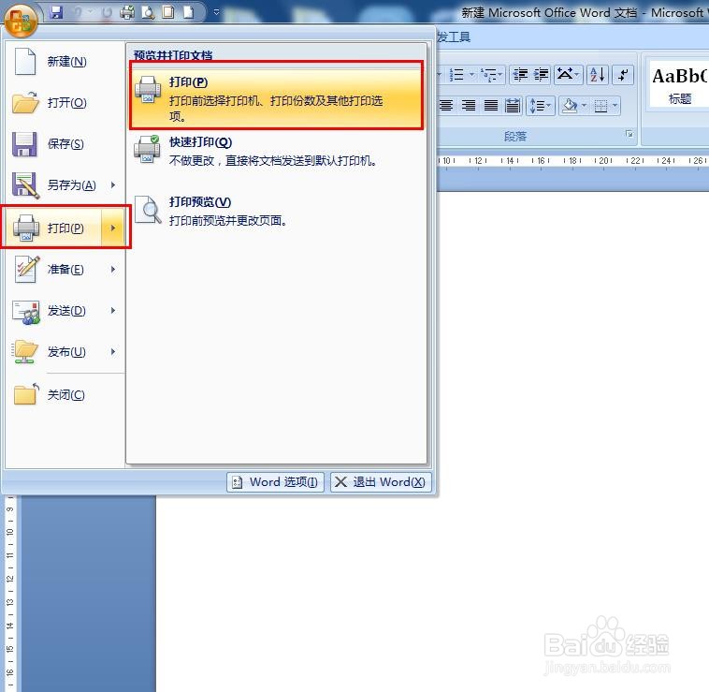The height and width of the screenshot is (692, 709).
Task: Click the Redo icon in Quick Access Toolbar
Action: [107, 13]
